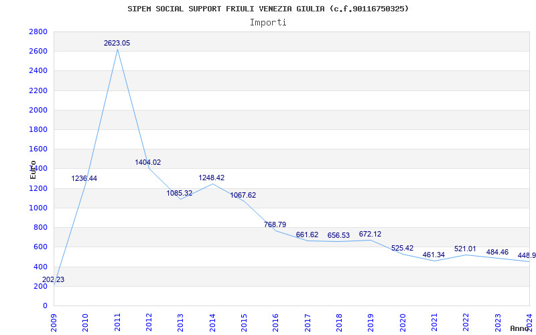The height and width of the screenshot is (335, 536).
Task: Click the x-axis year 2020
Action: tap(403, 323)
